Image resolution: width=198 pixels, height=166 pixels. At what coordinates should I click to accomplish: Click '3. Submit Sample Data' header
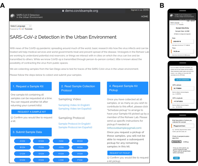pos(31,132)
